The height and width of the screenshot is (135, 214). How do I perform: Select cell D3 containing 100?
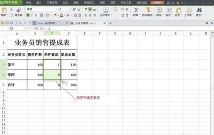pyautogui.click(x=68, y=65)
